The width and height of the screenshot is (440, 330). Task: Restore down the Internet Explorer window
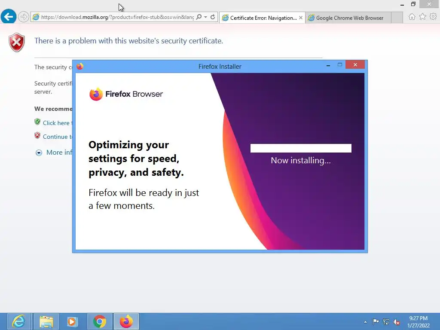point(413,4)
